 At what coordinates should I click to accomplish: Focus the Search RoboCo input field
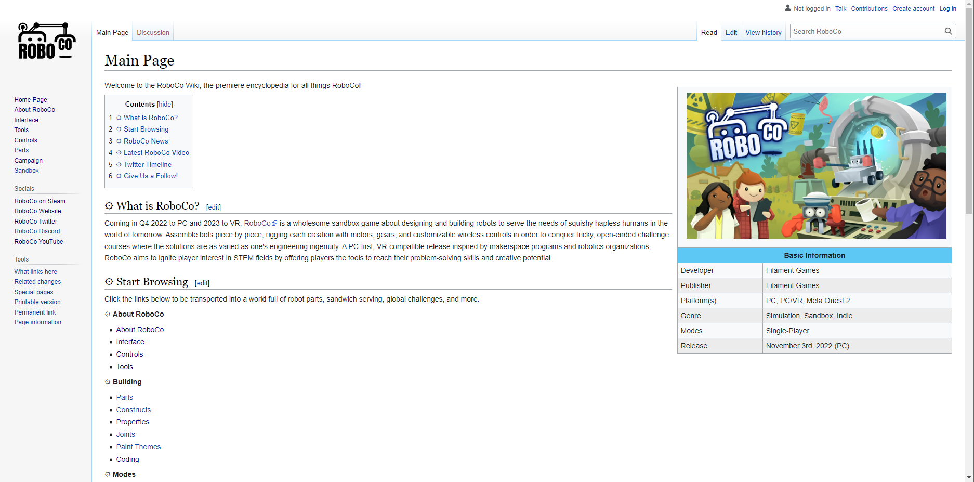pos(865,31)
